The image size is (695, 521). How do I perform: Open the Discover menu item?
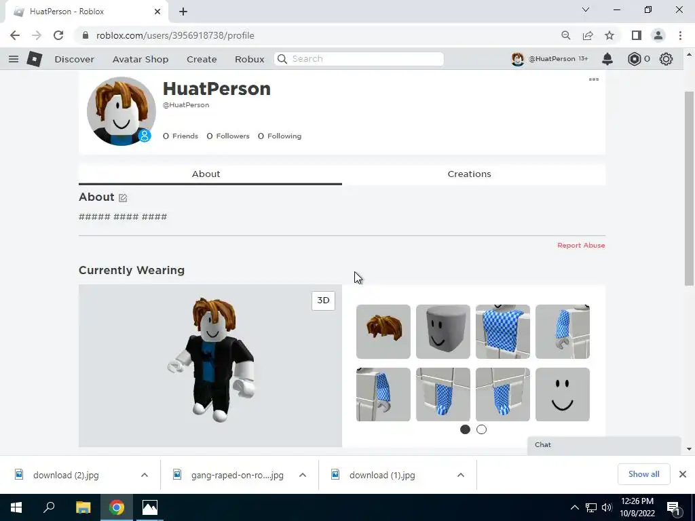click(75, 60)
